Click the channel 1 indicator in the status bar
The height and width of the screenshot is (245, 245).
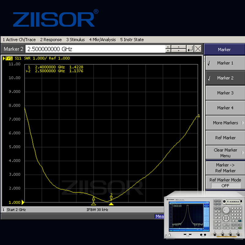click(x=3, y=210)
